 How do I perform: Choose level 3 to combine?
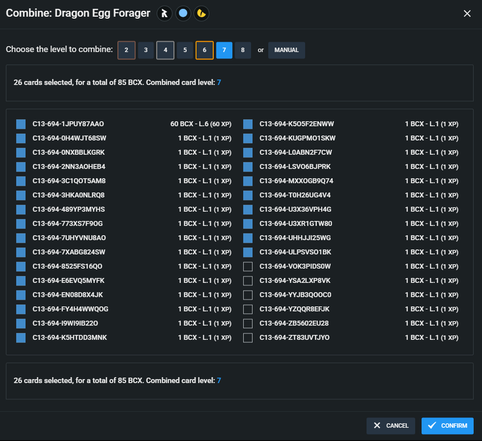click(x=146, y=50)
